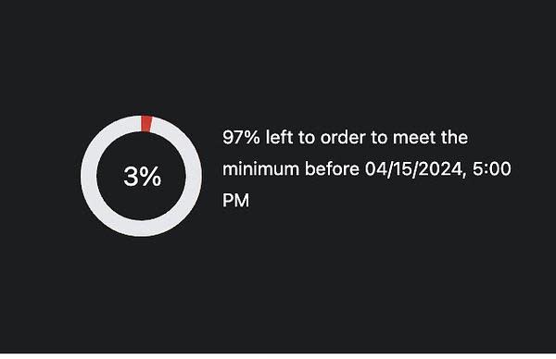Click the date 04/15/2024 in the message
Screen dimensions: 556x359
coord(415,169)
